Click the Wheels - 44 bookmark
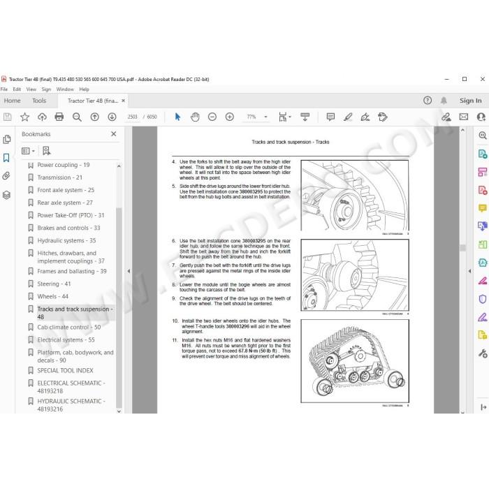 click(x=52, y=296)
